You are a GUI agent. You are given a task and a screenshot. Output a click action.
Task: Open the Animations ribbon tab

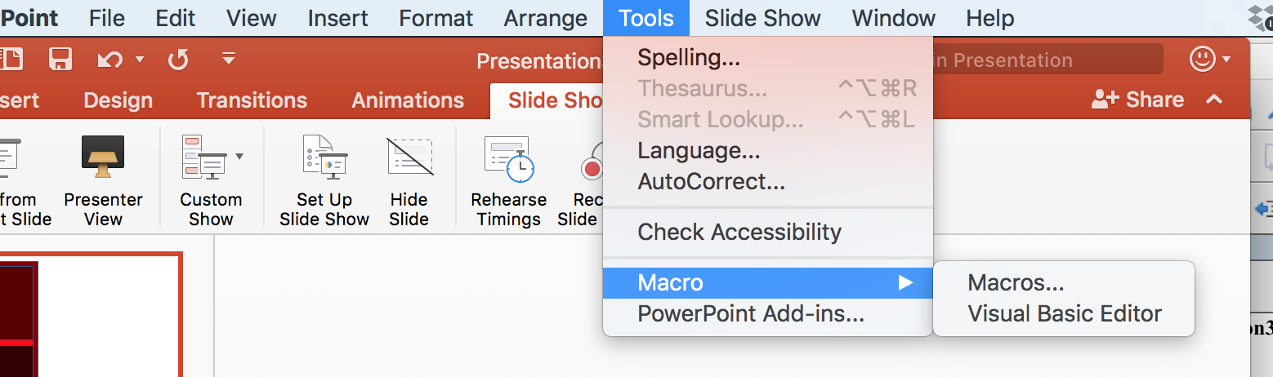click(x=407, y=100)
